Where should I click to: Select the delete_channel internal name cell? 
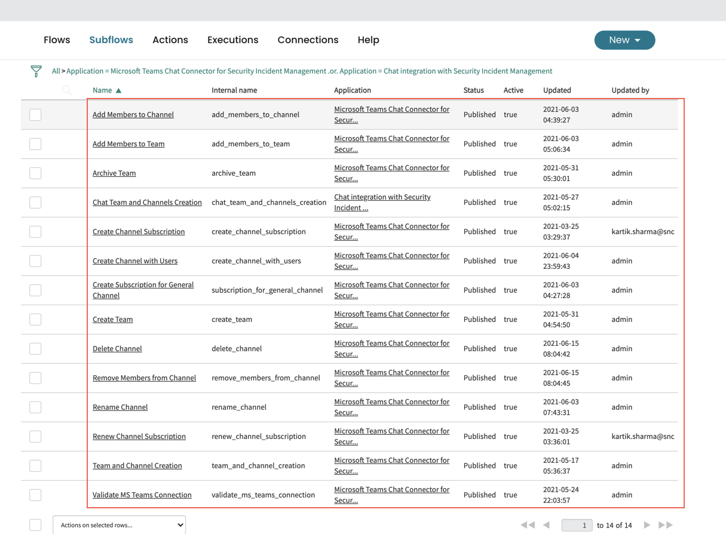pyautogui.click(x=237, y=349)
